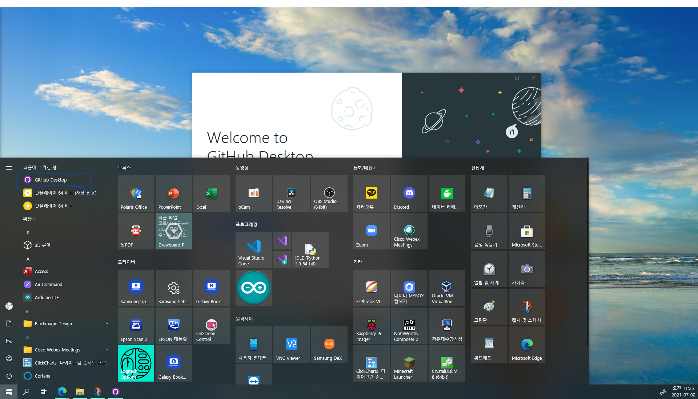
Task: Open the oCam tile
Action: (x=254, y=194)
